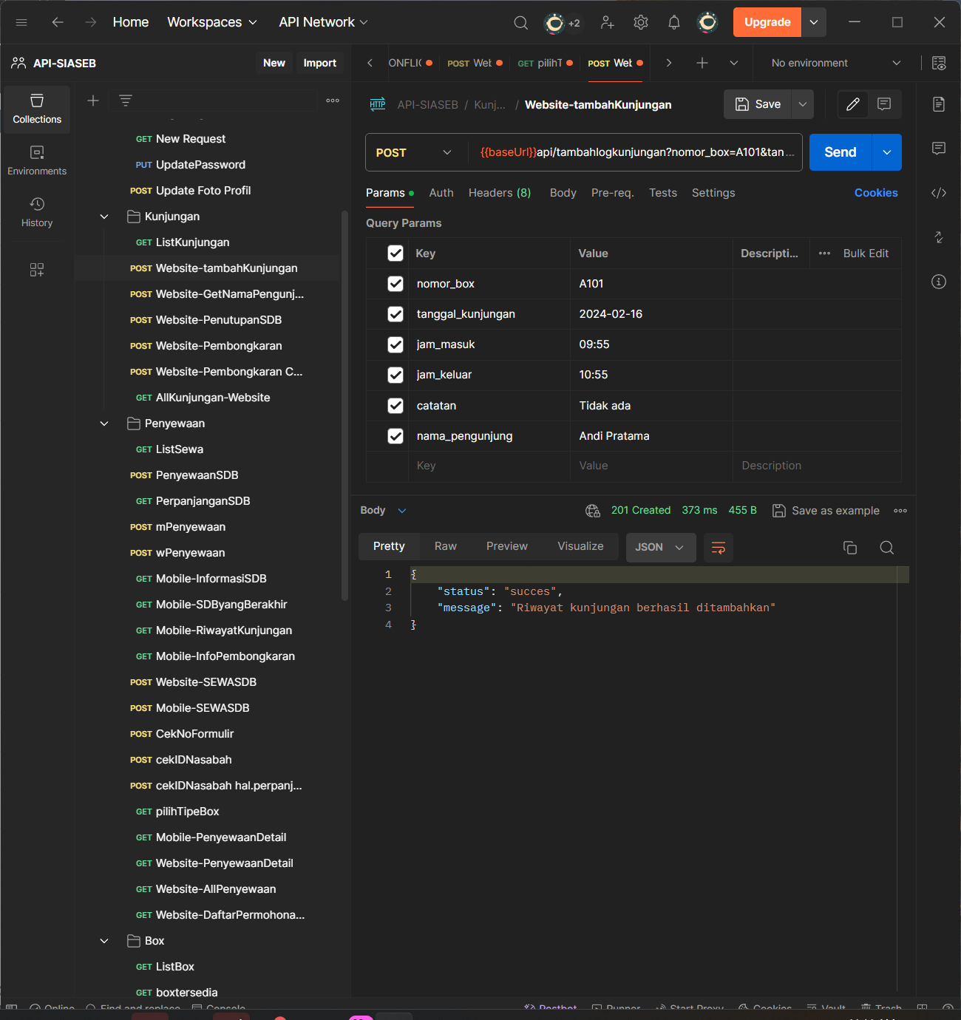This screenshot has height=1020, width=961.
Task: Uncheck the catatan query parameter
Action: (395, 405)
